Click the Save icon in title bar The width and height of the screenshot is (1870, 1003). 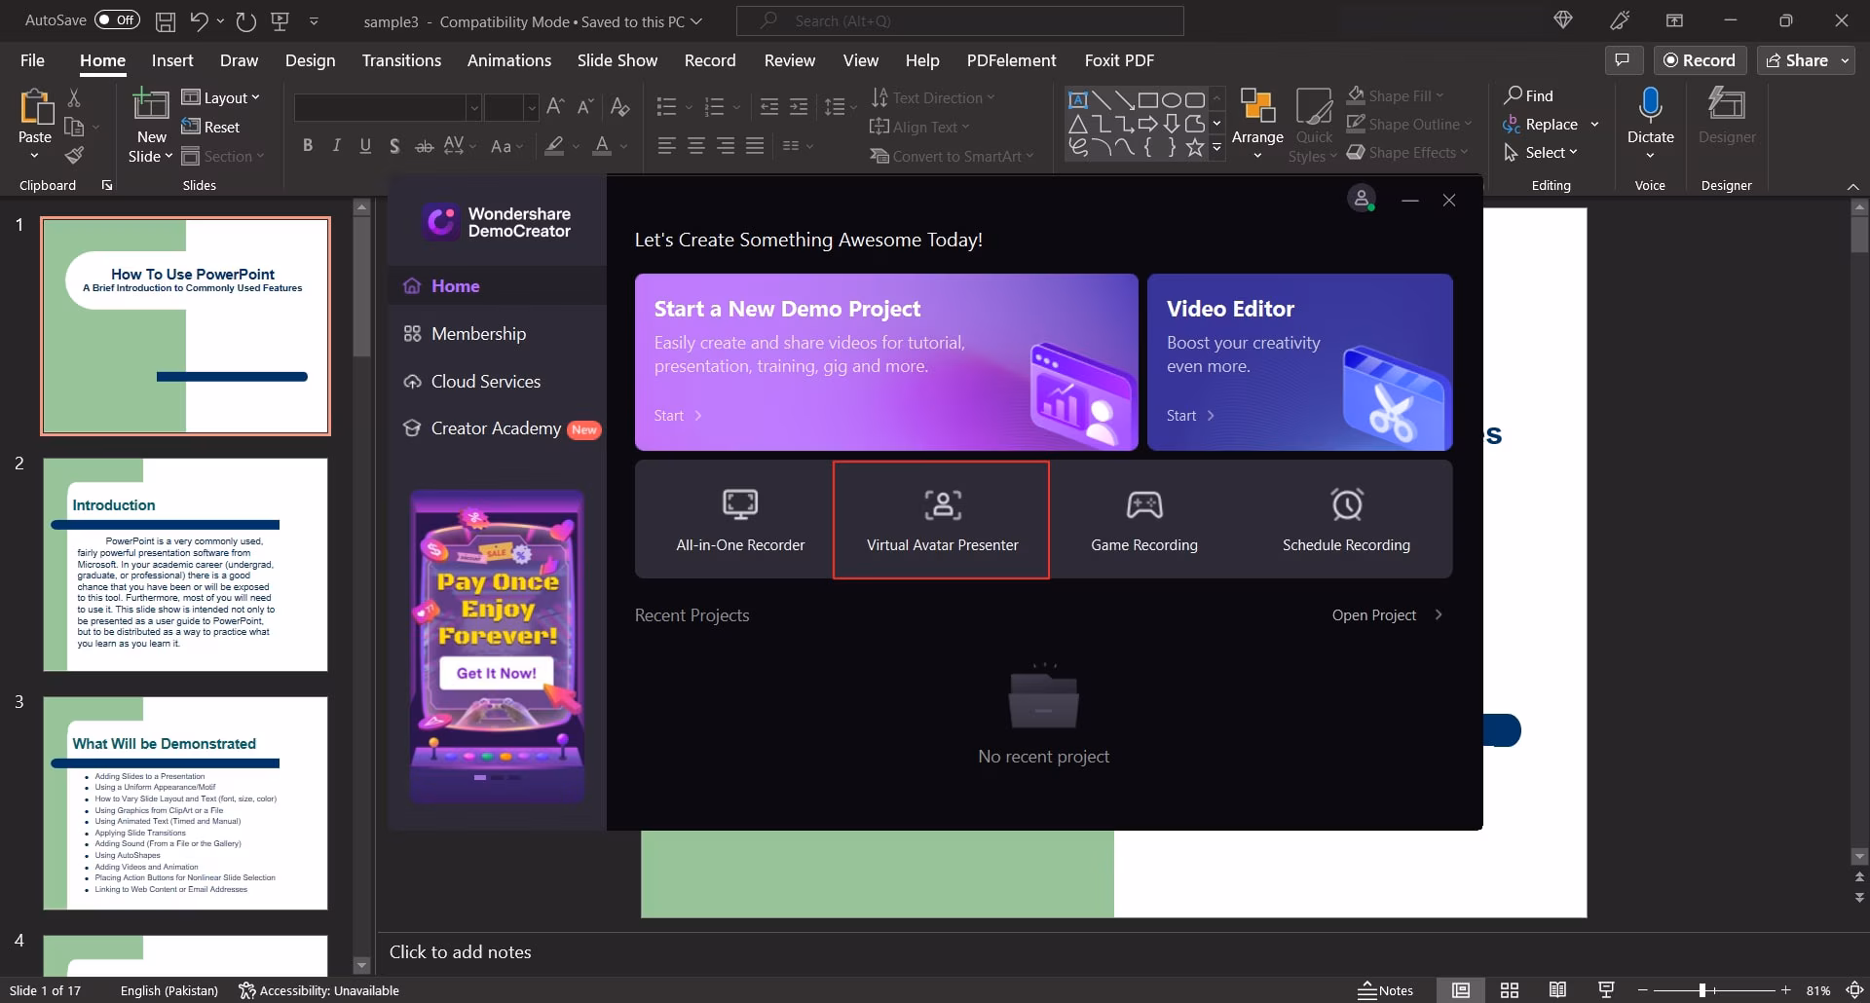tap(166, 20)
